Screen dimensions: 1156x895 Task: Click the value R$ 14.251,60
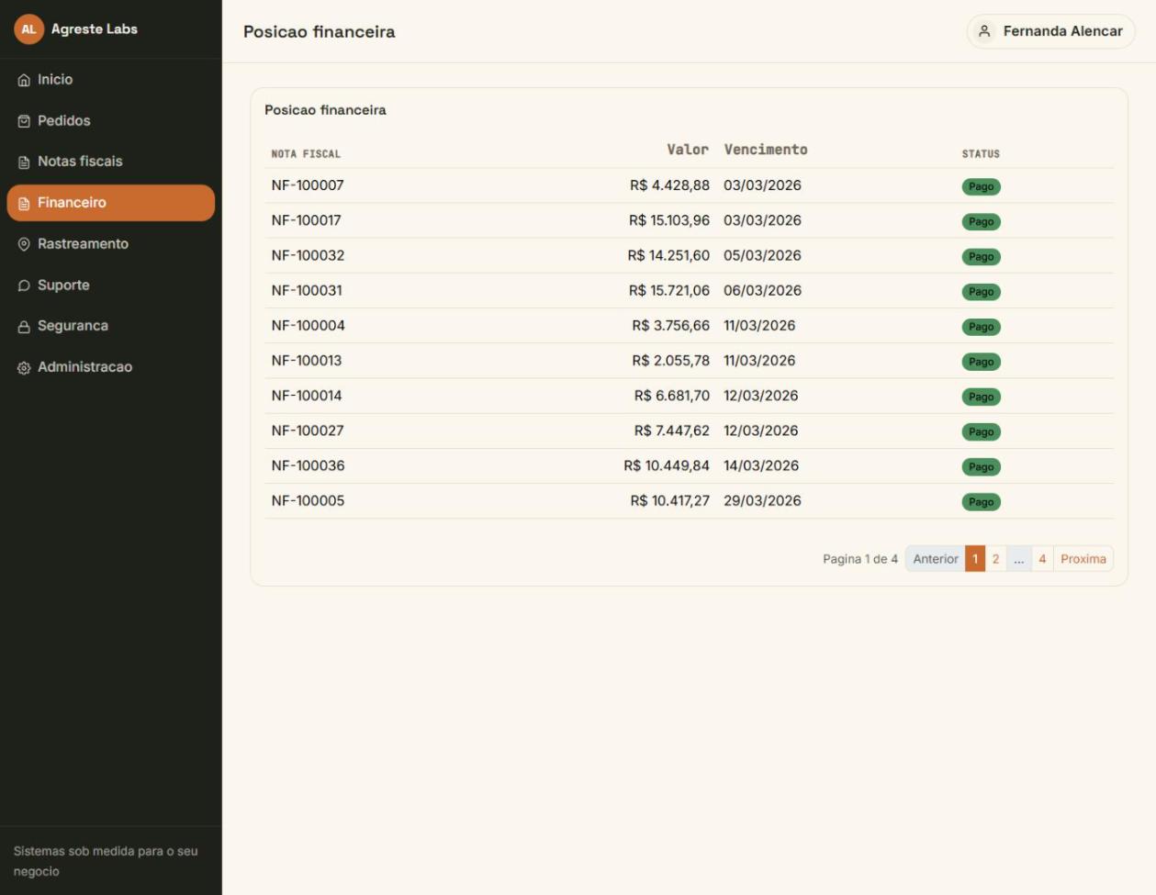click(668, 255)
